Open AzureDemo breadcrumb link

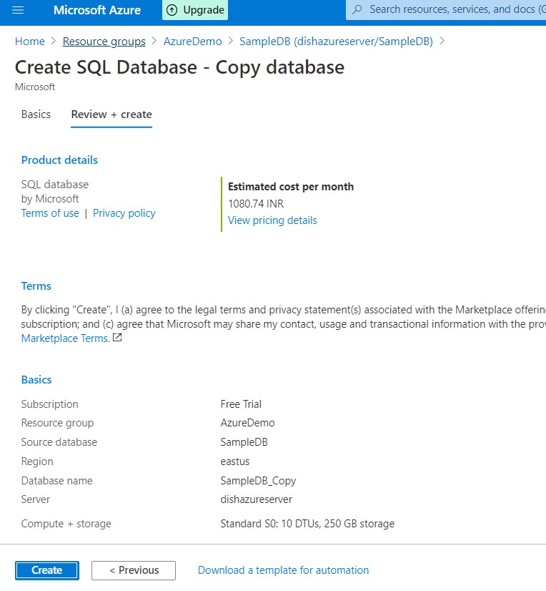click(192, 41)
